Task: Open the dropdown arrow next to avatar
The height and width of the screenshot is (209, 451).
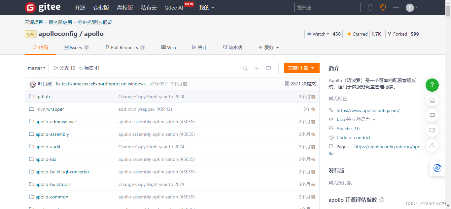Action: coord(416,7)
